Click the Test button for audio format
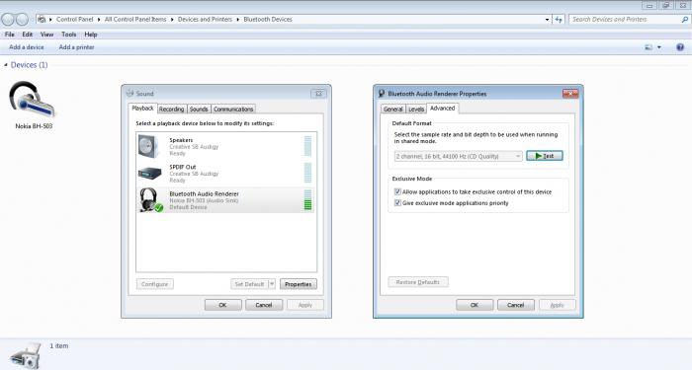692x370 pixels. pyautogui.click(x=544, y=156)
